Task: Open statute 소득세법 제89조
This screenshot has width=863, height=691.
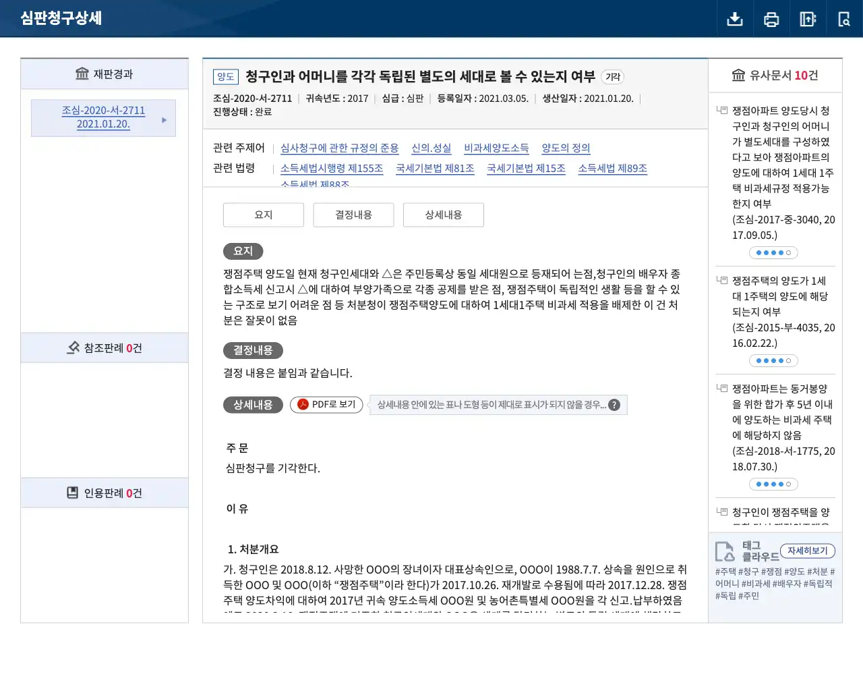Action: 612,168
